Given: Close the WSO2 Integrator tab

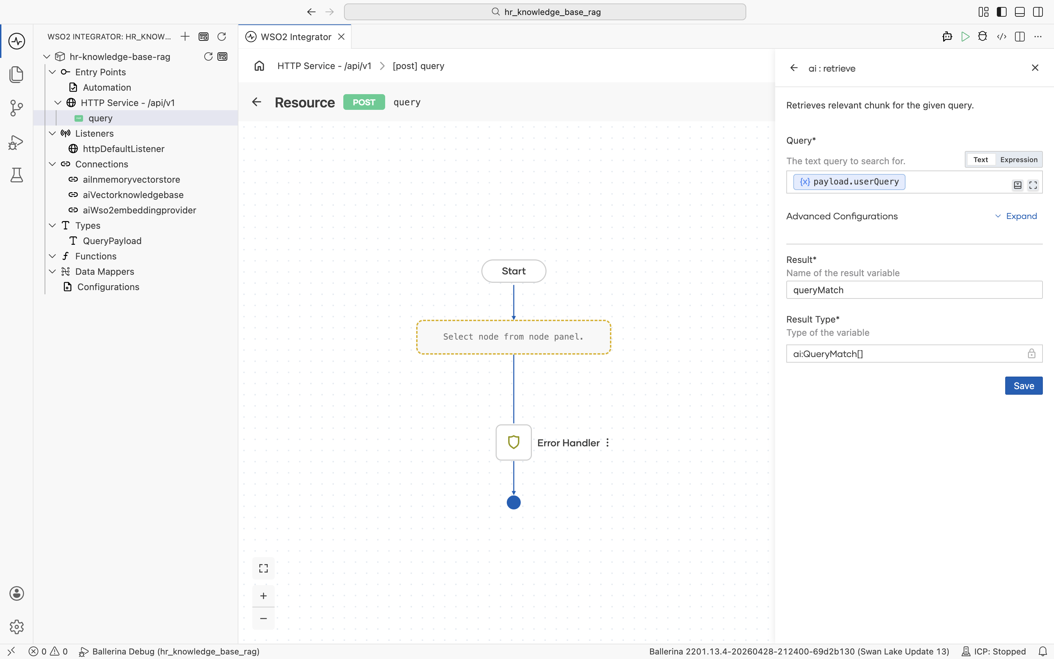Looking at the screenshot, I should pos(342,37).
